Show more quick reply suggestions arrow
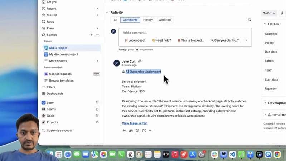Image resolution: width=286 pixels, height=161 pixels. point(246,40)
